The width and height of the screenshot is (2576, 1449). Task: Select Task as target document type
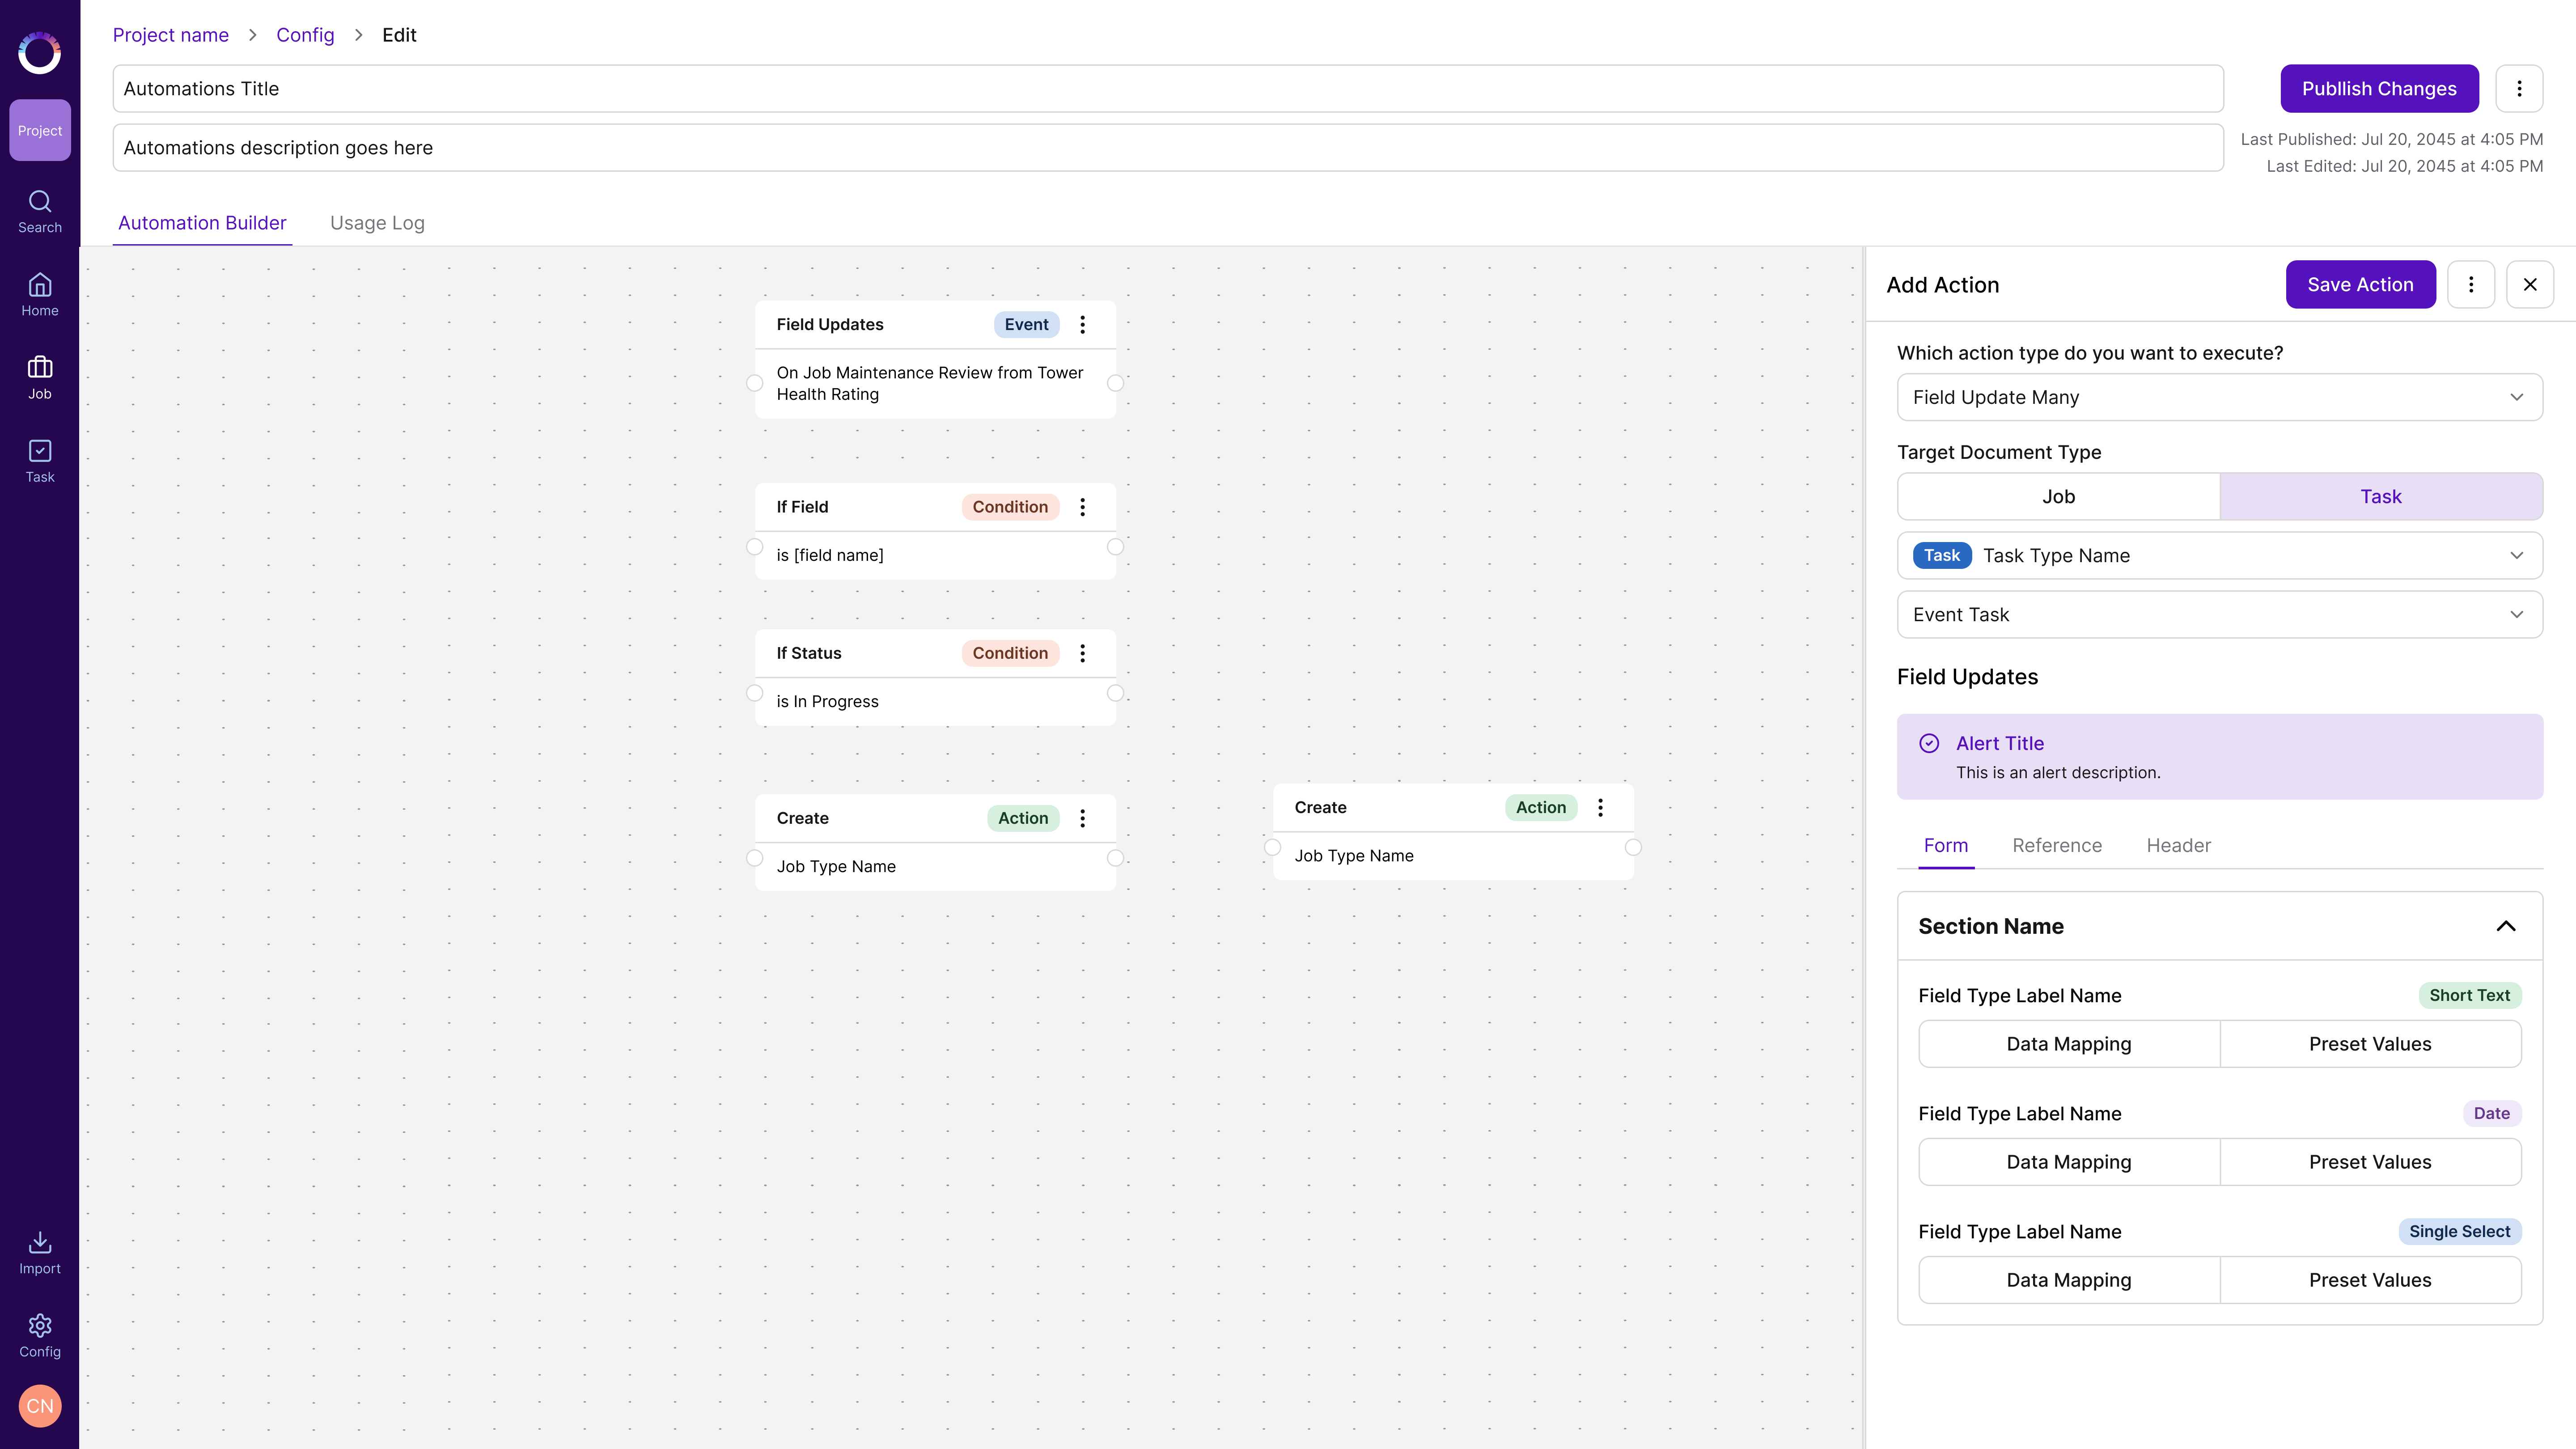[2381, 496]
